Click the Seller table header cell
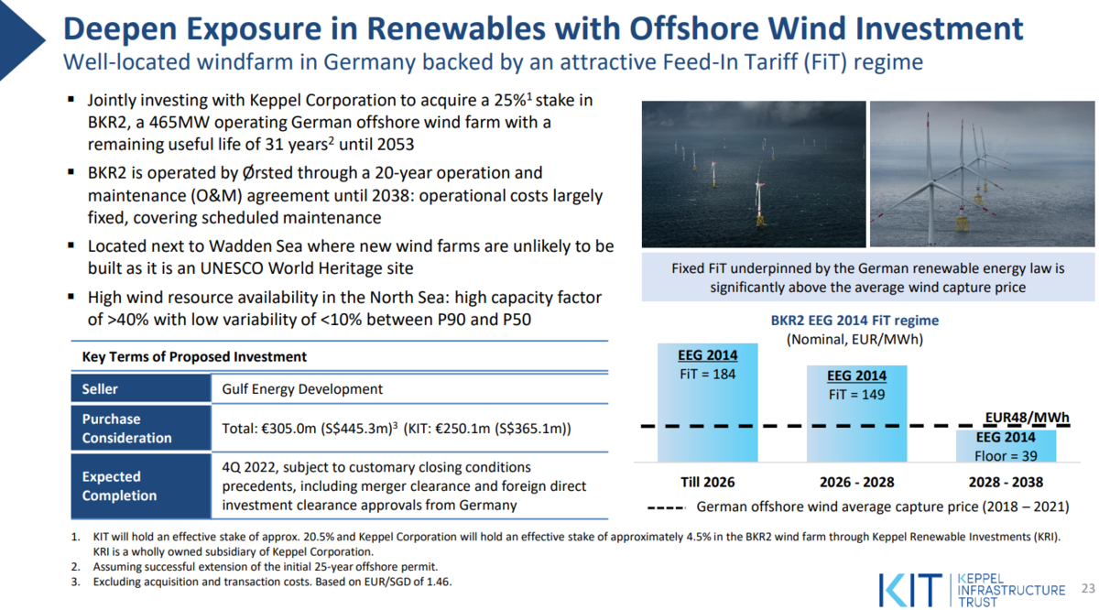The width and height of the screenshot is (1099, 610). pyautogui.click(x=141, y=389)
